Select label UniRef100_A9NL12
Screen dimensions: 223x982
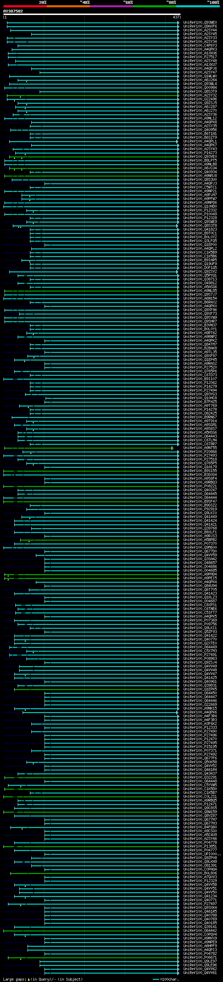[200, 118]
